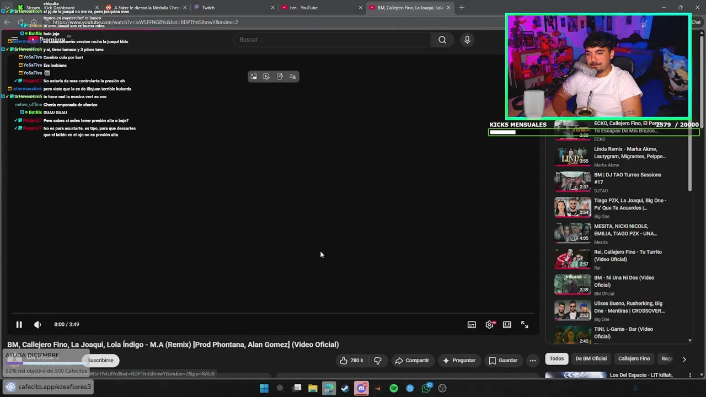Mute the video with the speaker icon

pos(38,325)
